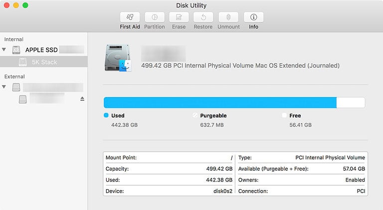
Task: Click the striped Purgeable color dot
Action: (x=195, y=115)
